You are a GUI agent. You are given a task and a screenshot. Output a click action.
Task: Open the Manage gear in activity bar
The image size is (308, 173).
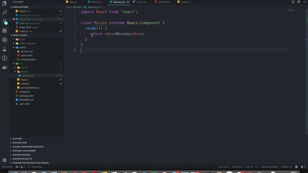4,160
